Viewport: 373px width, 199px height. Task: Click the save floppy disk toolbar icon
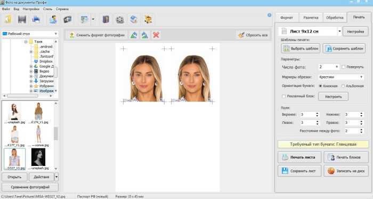tap(22, 19)
